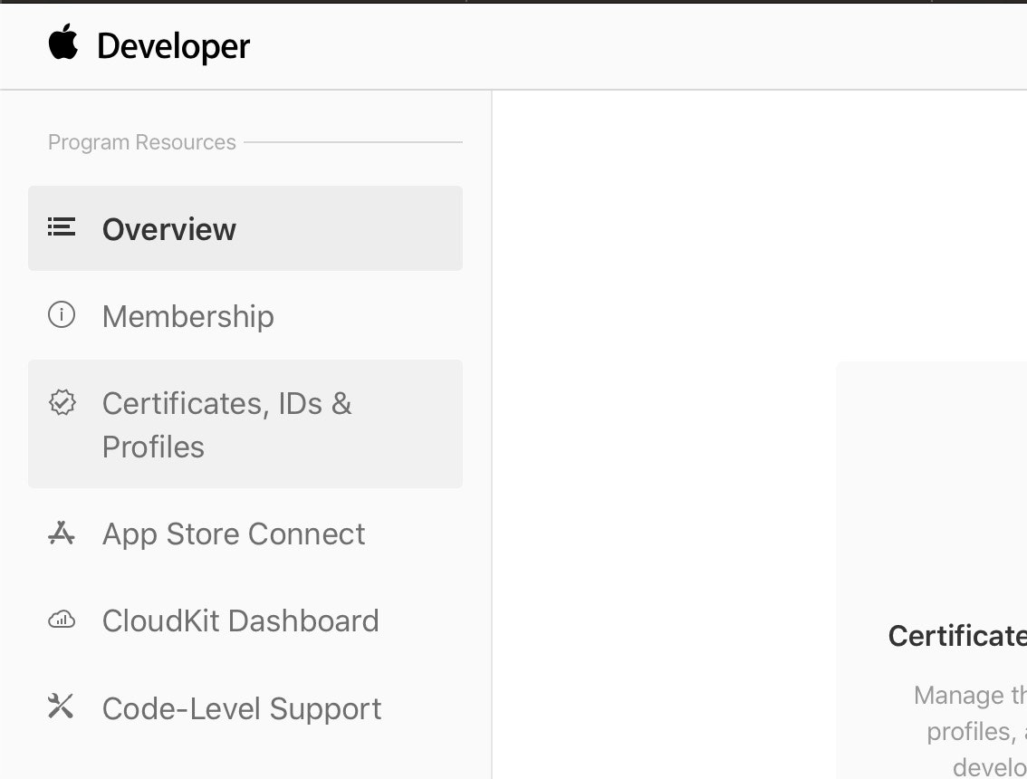Click the Program Resources heading

[142, 142]
